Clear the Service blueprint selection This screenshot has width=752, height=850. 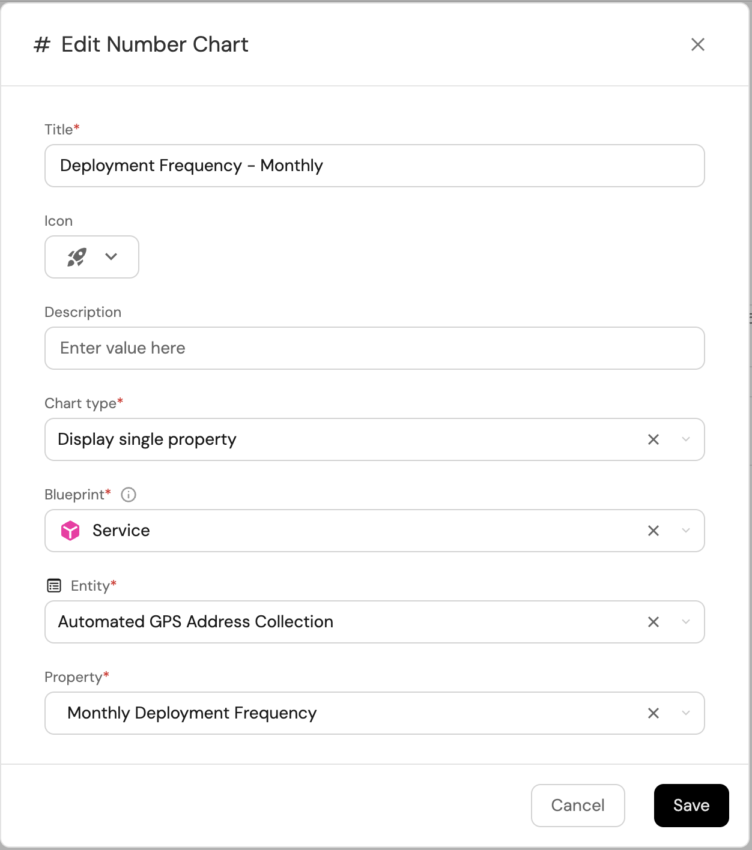[653, 531]
